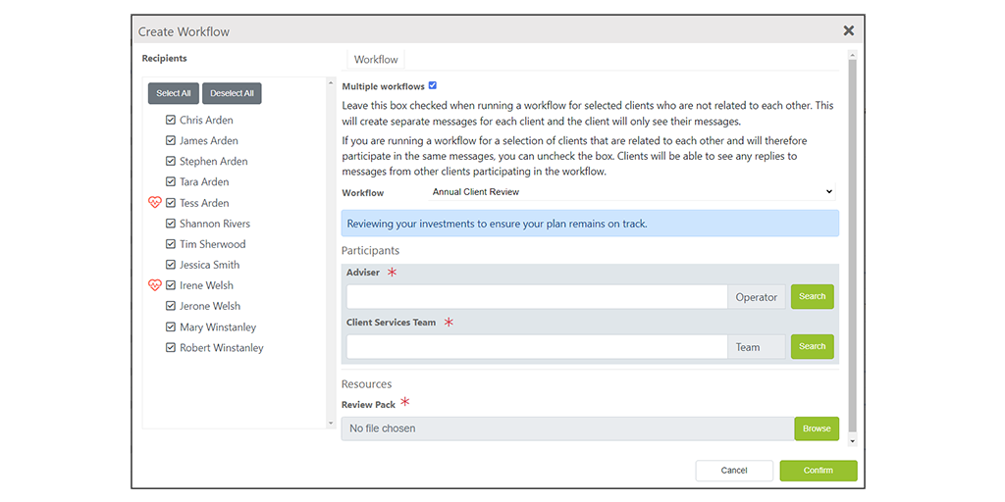Viewport: 1005px width, 502px height.
Task: Click the Operator label beside Adviser field
Action: pos(757,297)
